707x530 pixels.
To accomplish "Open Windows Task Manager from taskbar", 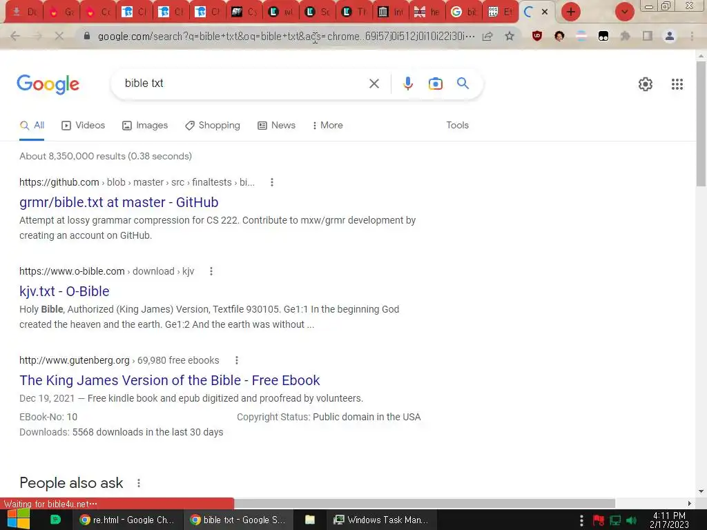I will (381, 520).
